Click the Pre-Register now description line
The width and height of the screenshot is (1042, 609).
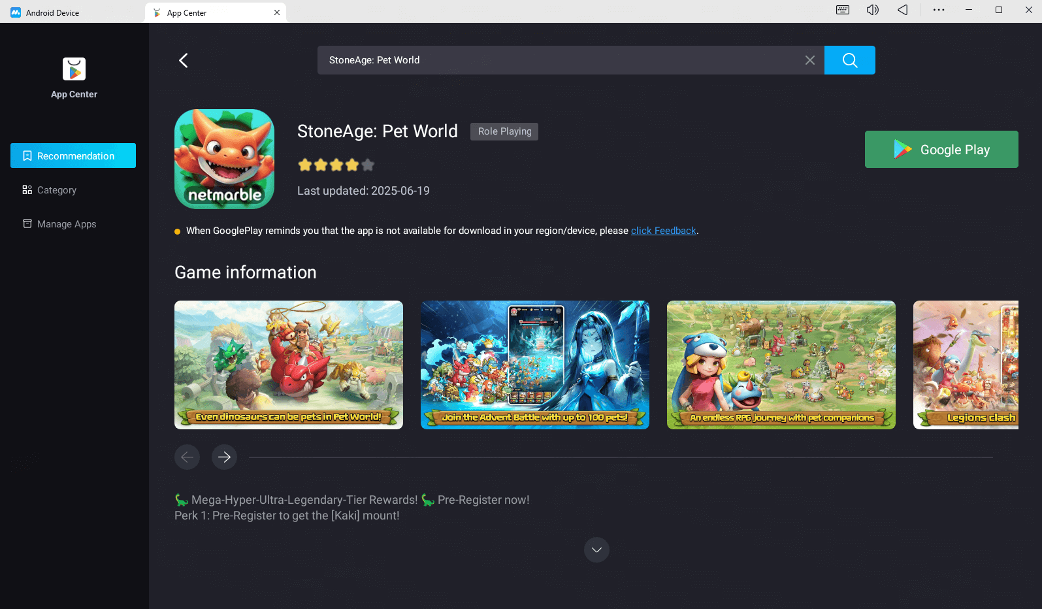[x=352, y=500]
